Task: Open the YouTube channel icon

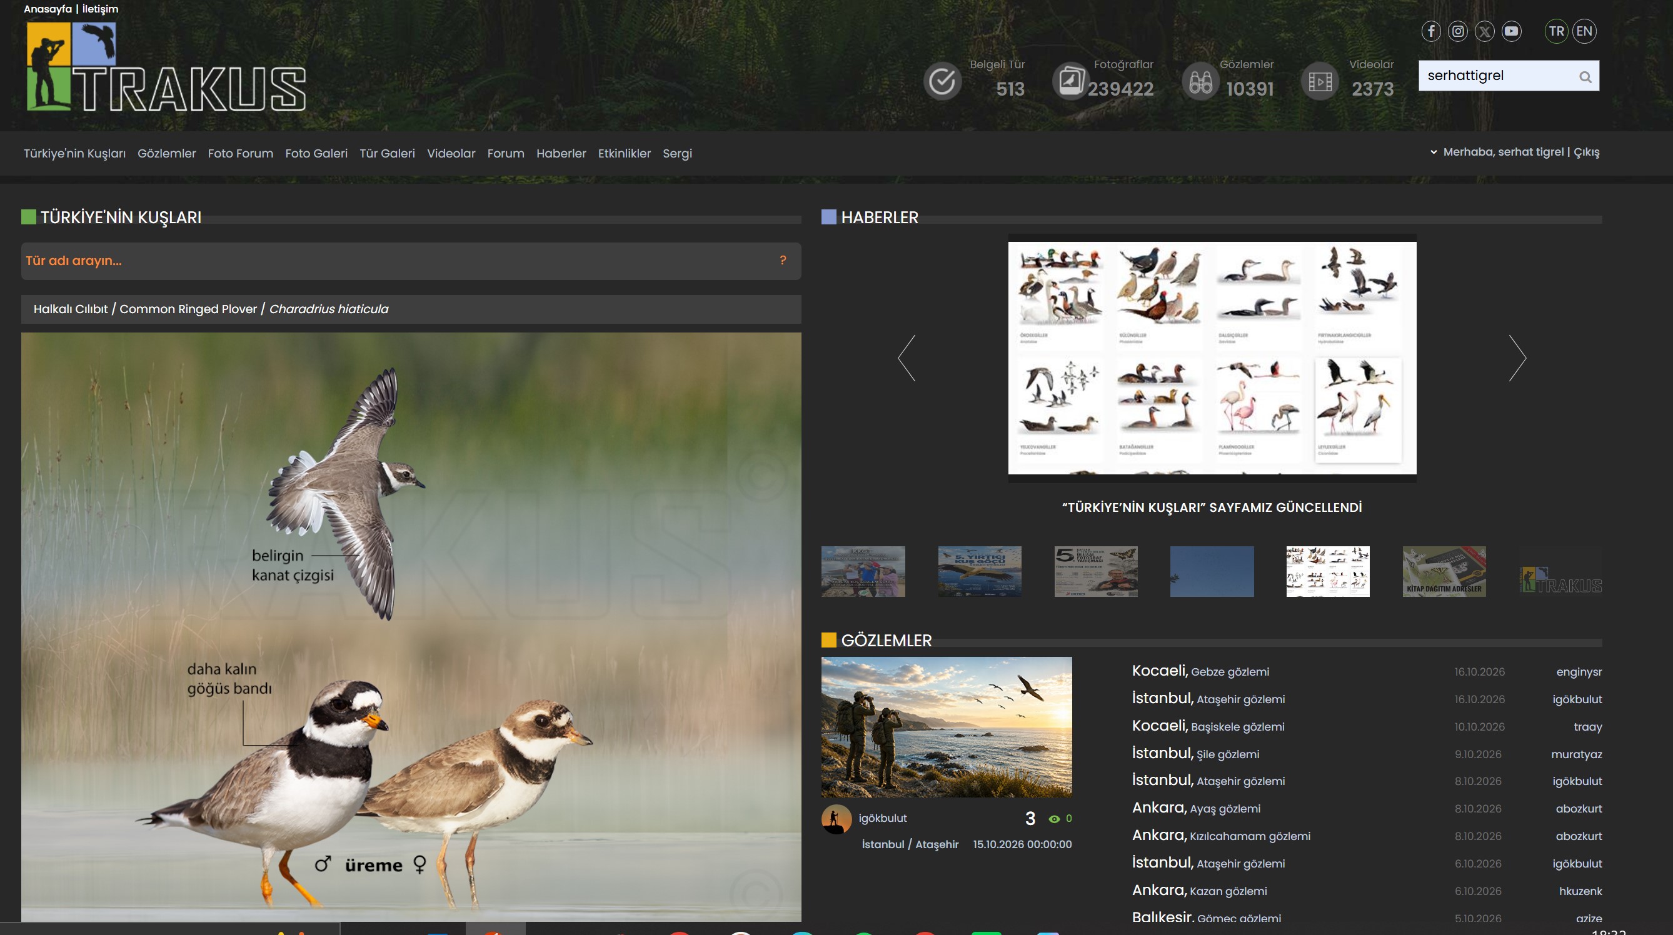Action: coord(1511,31)
